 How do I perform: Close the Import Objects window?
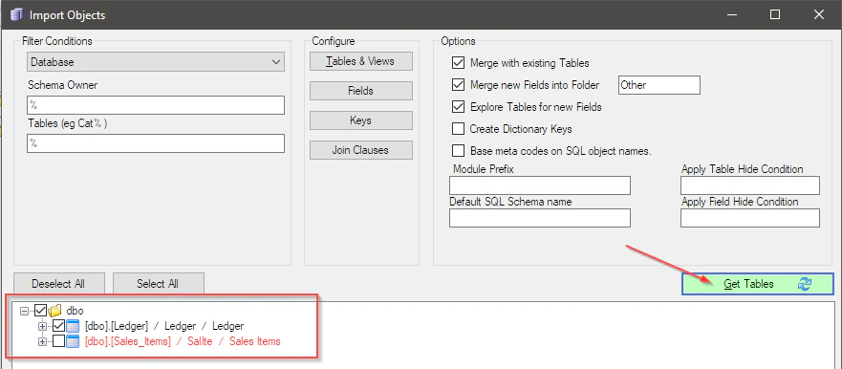tap(818, 14)
